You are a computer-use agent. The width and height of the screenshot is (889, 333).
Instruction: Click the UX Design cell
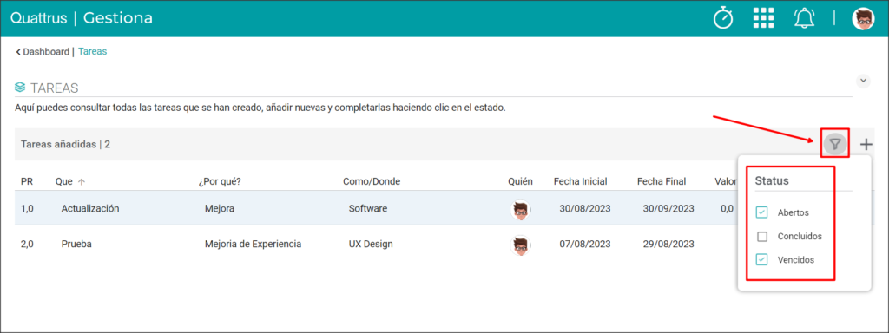coord(371,244)
